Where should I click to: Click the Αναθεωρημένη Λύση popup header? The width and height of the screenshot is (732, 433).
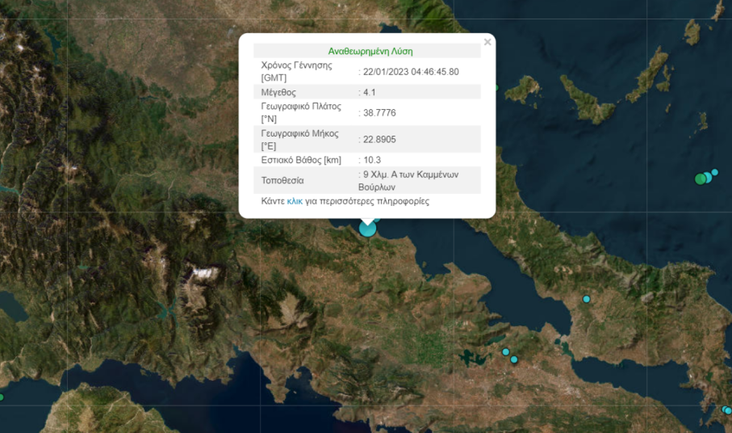(370, 50)
